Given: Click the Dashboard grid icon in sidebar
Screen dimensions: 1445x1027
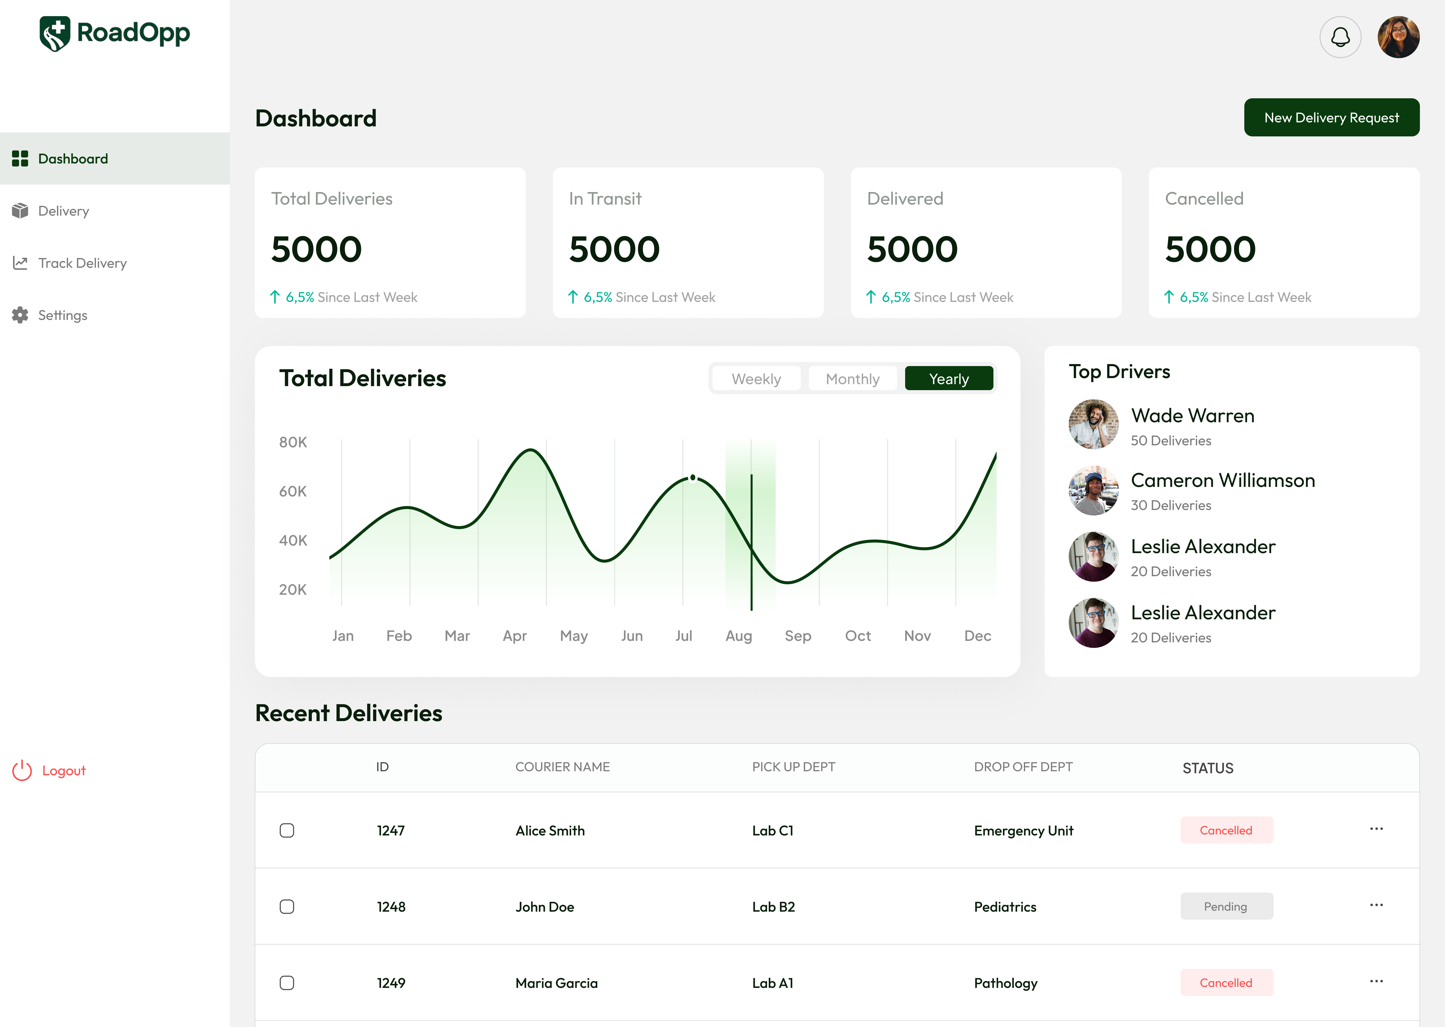Looking at the screenshot, I should click(x=20, y=159).
